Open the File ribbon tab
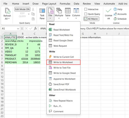This screenshot has width=129, height=118. (x=5, y=4)
